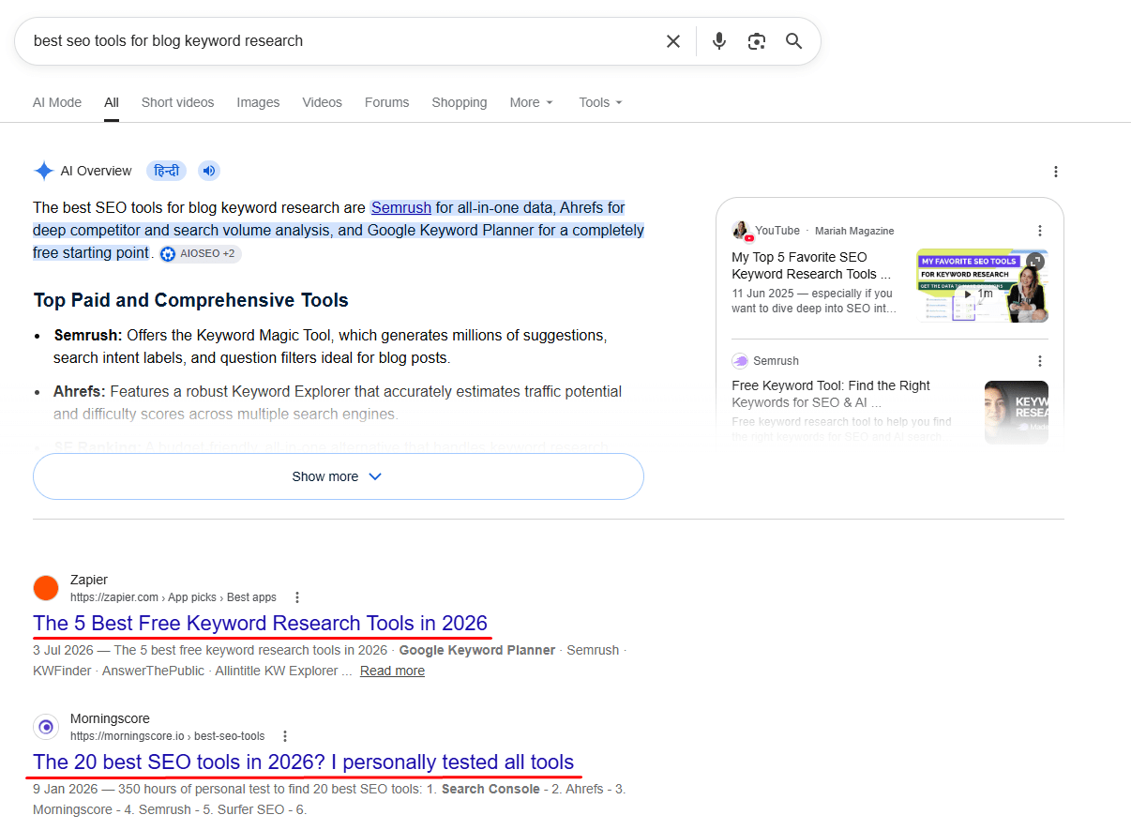Submit search with magnifying glass icon
This screenshot has width=1131, height=830.
(x=794, y=41)
